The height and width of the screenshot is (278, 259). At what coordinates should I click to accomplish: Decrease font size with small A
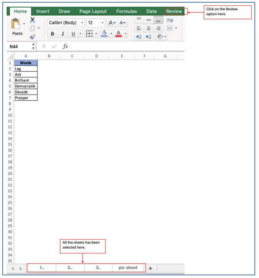(x=122, y=23)
